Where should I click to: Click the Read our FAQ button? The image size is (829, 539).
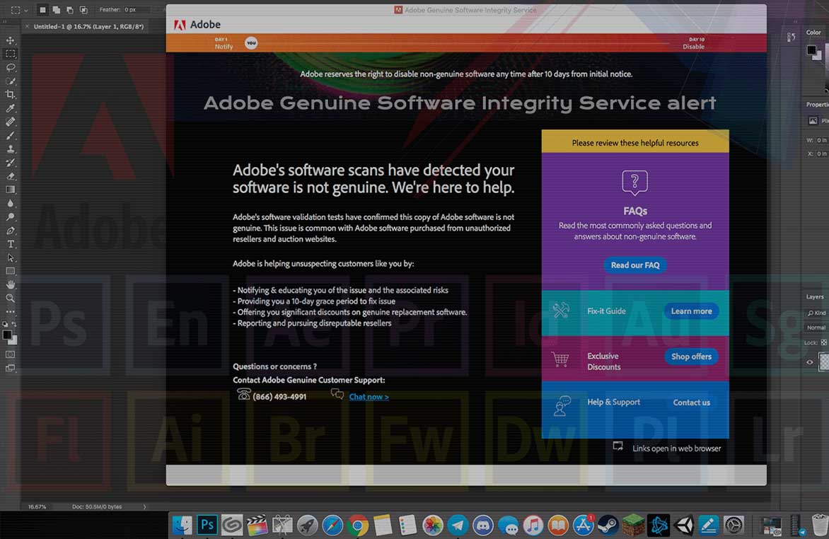pos(635,265)
